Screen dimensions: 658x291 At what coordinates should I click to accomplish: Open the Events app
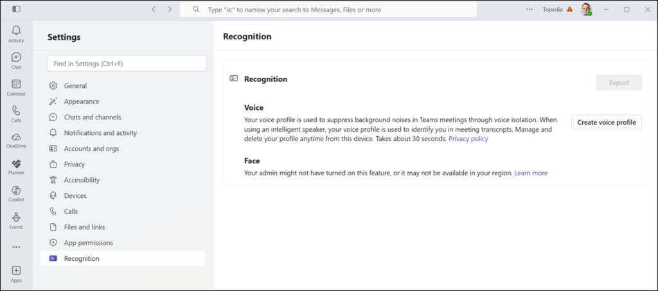point(16,221)
